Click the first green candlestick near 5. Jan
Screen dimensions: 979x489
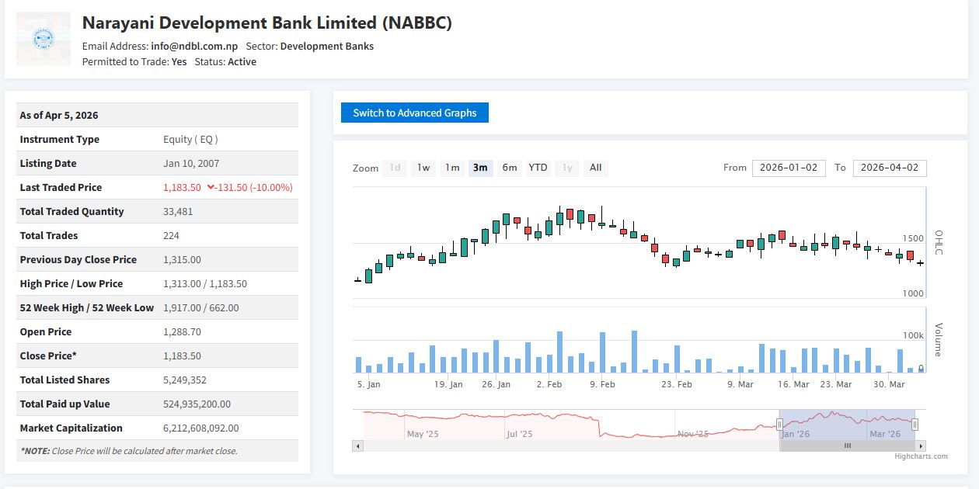[368, 276]
